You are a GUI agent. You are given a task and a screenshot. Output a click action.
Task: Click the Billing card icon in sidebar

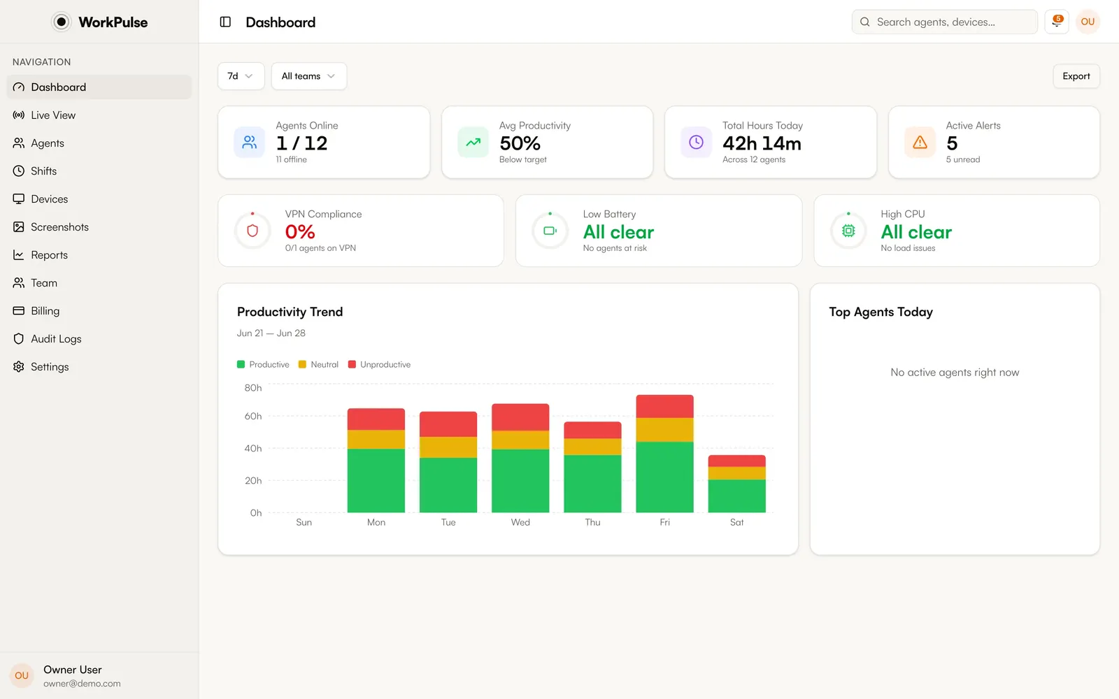[x=19, y=311]
